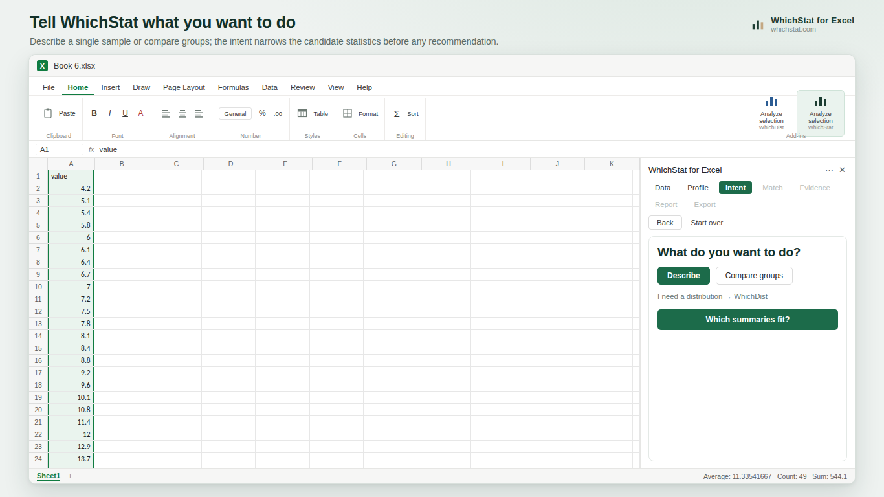
Task: Open WhichDist Analyze selection add-in
Action: (x=771, y=113)
